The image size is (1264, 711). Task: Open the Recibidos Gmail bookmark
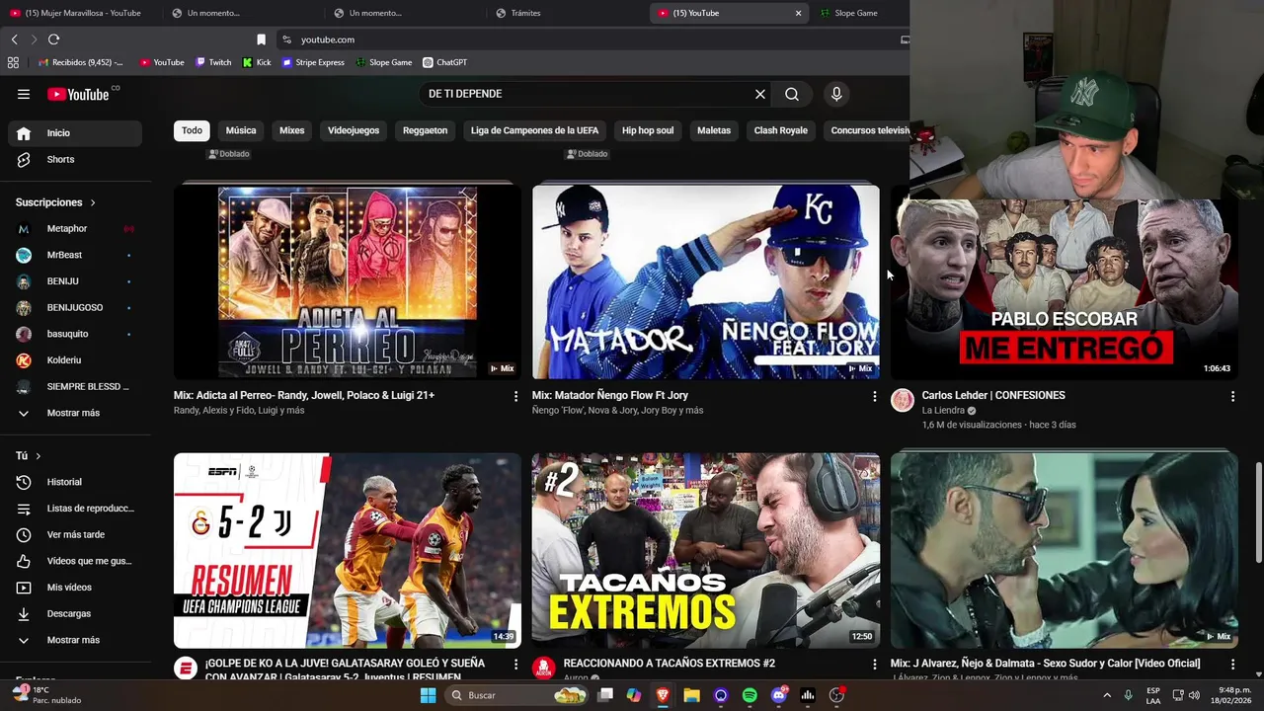point(81,62)
